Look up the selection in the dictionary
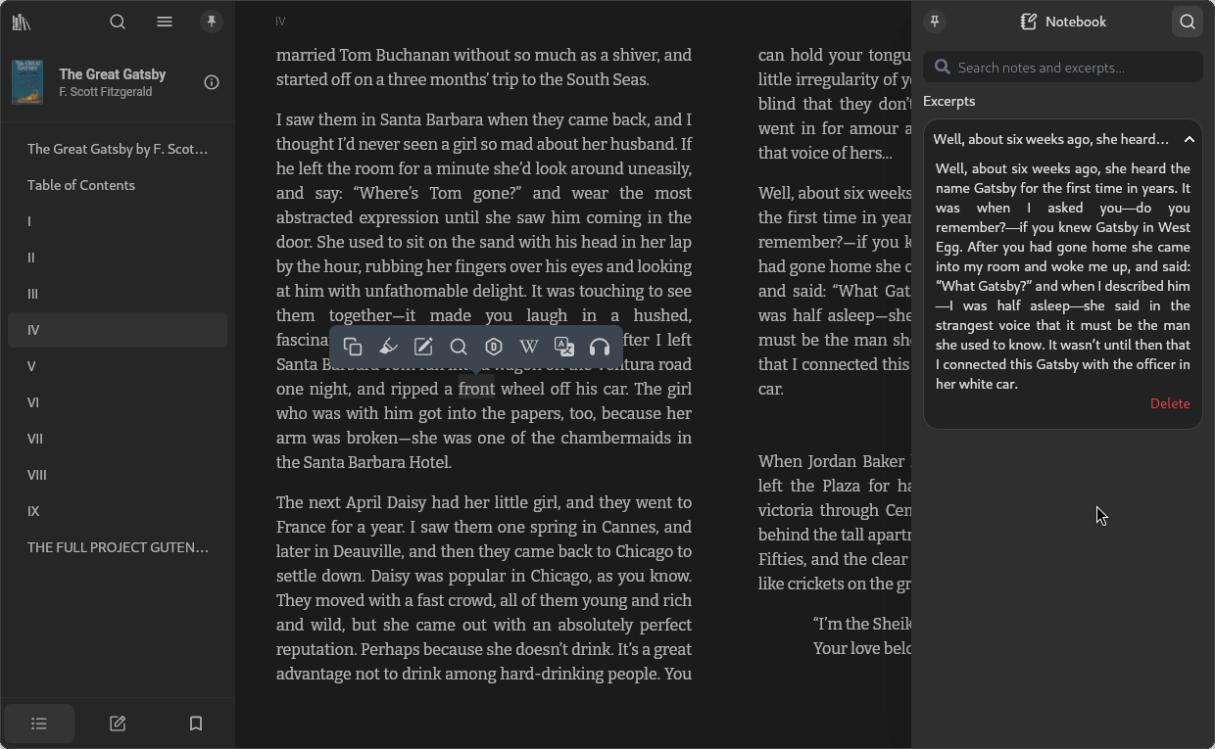The image size is (1215, 749). coord(493,346)
